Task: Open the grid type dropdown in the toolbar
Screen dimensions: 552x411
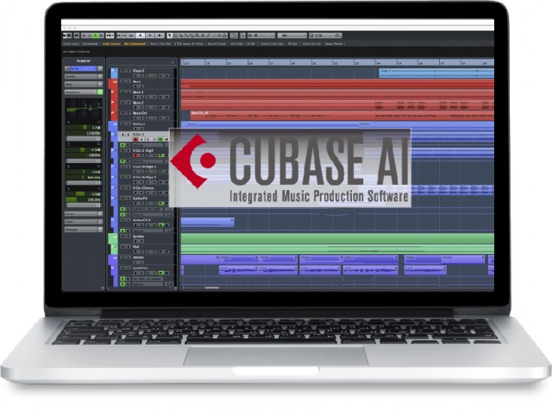Action: 292,35
